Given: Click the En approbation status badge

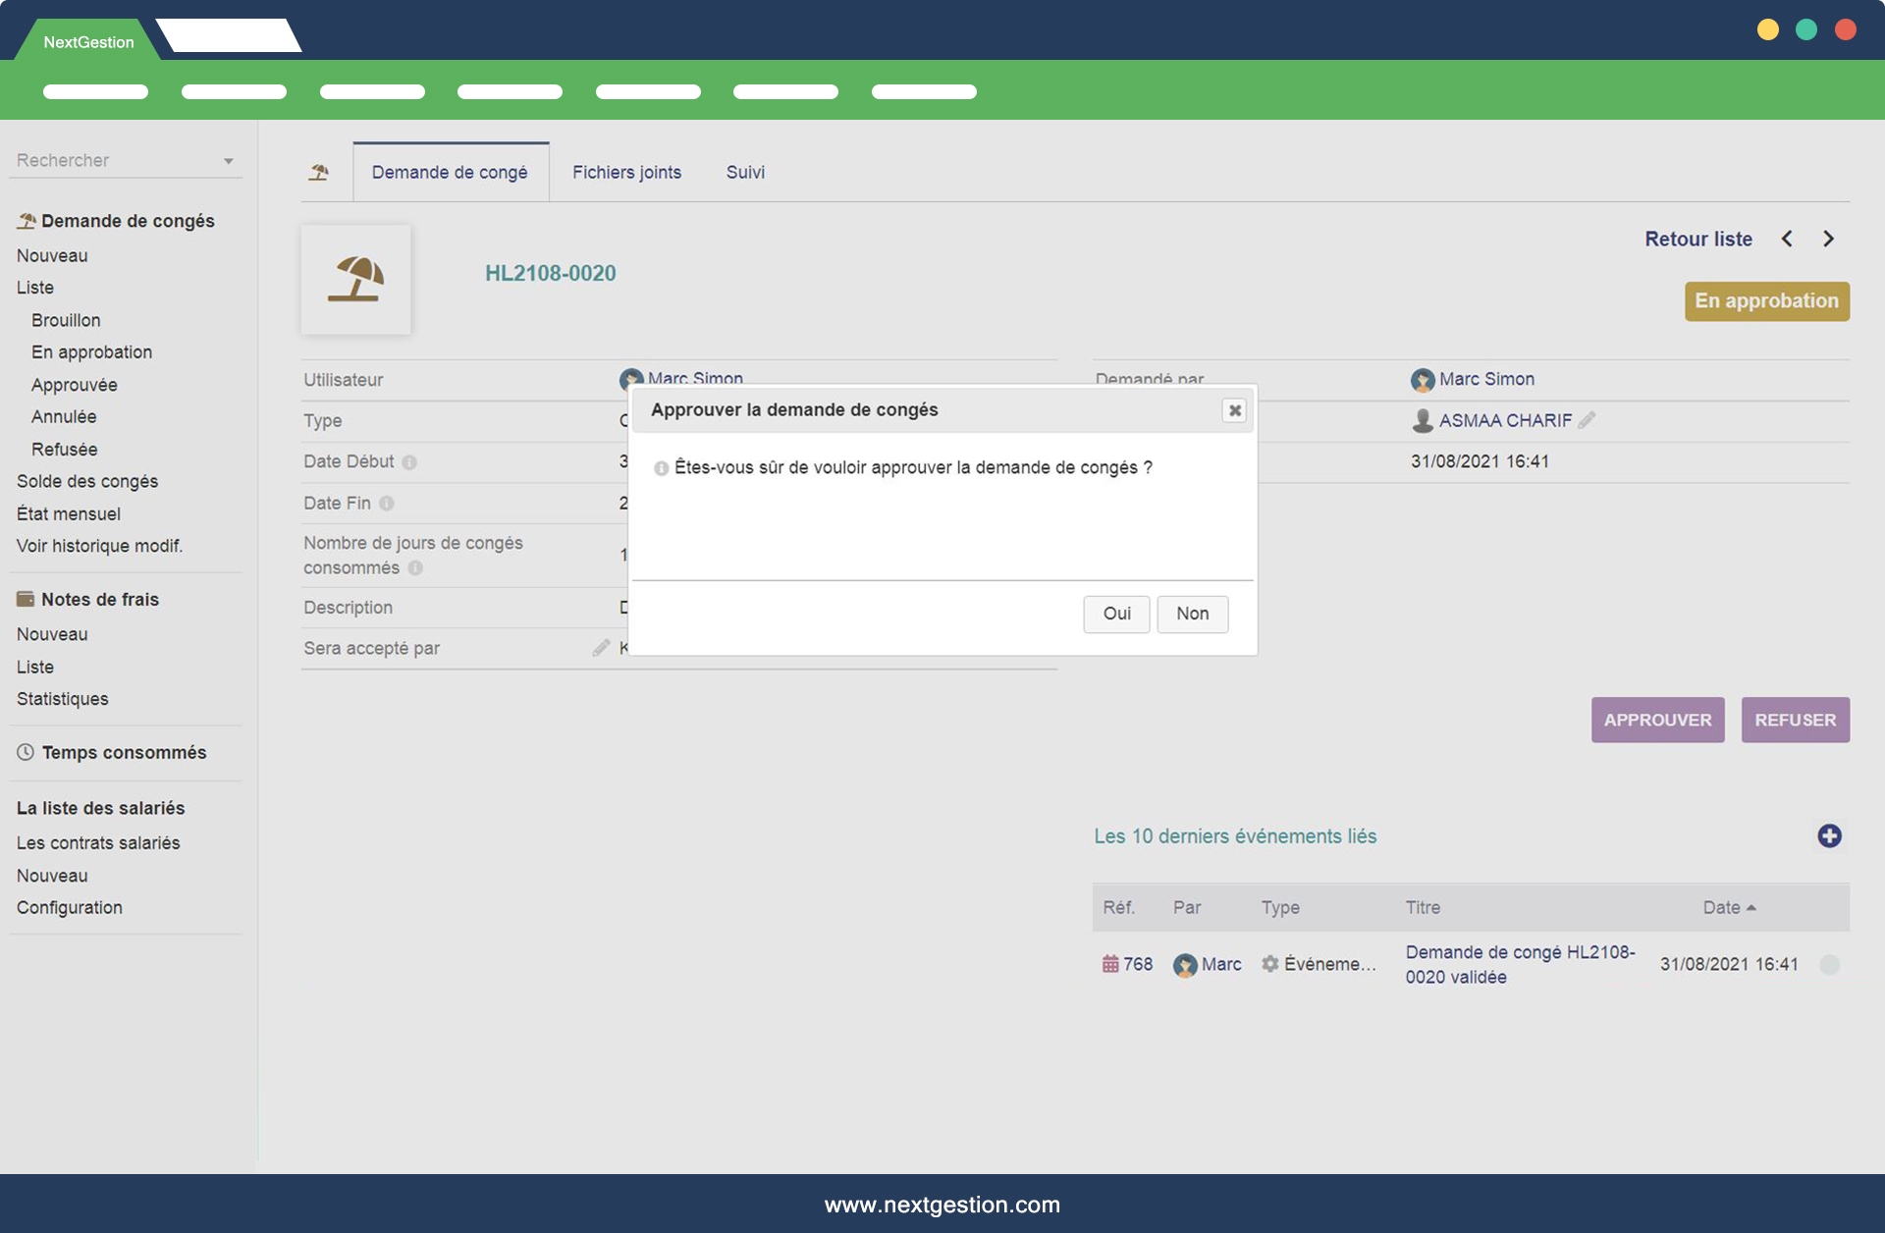Looking at the screenshot, I should 1766,301.
